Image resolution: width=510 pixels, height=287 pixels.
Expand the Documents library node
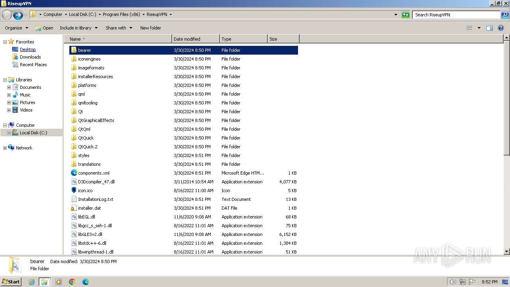click(9, 87)
